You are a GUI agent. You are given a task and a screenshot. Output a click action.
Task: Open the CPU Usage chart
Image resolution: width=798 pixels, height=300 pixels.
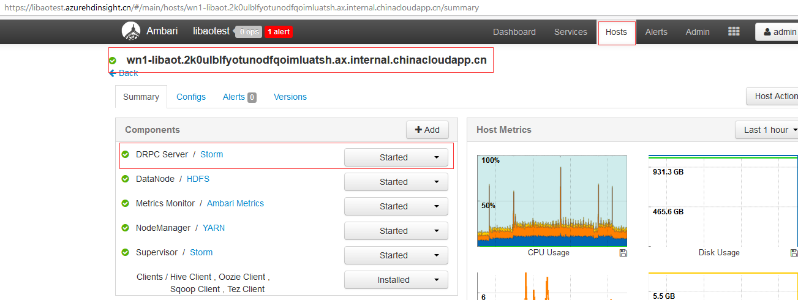click(x=552, y=201)
